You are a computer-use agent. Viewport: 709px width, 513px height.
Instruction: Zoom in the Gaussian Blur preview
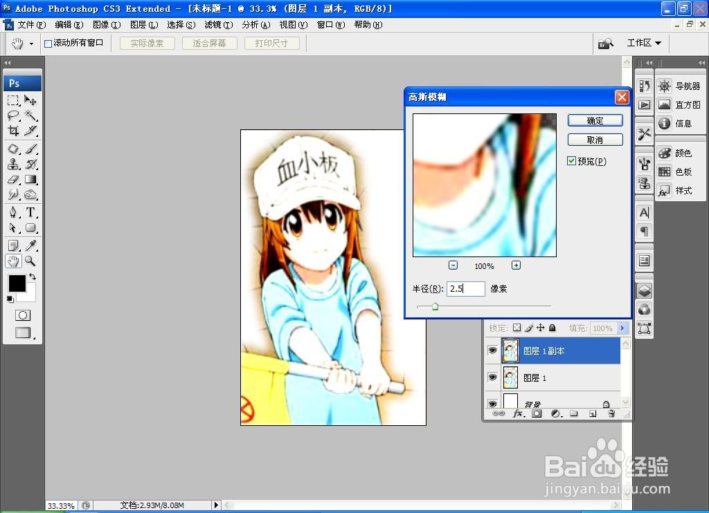516,265
